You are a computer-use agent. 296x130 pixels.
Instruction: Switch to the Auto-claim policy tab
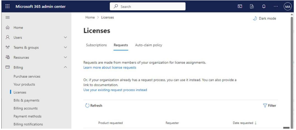(149, 45)
